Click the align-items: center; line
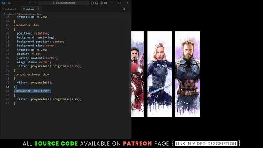The width and height of the screenshot is (263, 148). [34, 62]
